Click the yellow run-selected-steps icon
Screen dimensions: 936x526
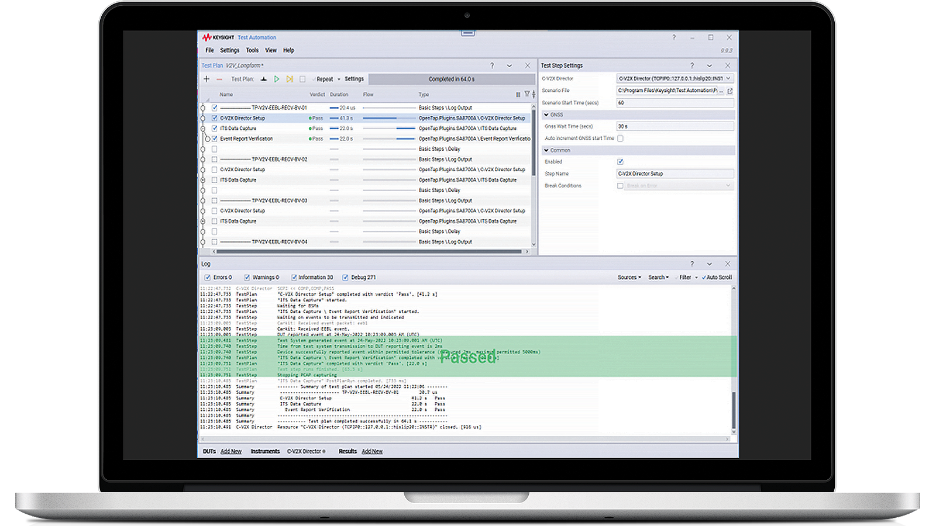pyautogui.click(x=290, y=79)
